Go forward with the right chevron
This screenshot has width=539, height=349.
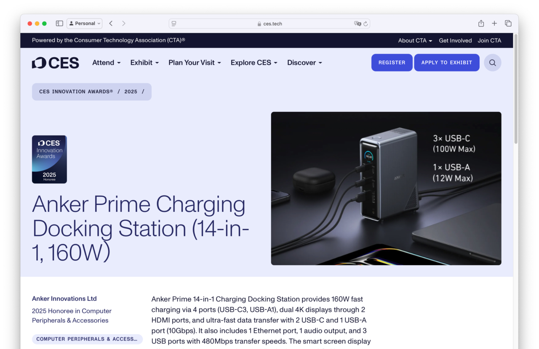[124, 24]
